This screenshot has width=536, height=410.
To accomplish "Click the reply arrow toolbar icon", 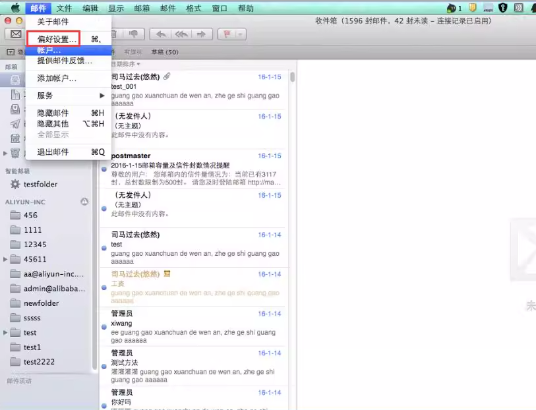I will [x=160, y=34].
